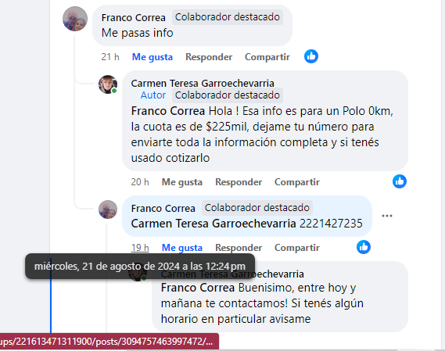Click Responder under the 2221427235 comment
The width and height of the screenshot is (445, 351).
[239, 248]
